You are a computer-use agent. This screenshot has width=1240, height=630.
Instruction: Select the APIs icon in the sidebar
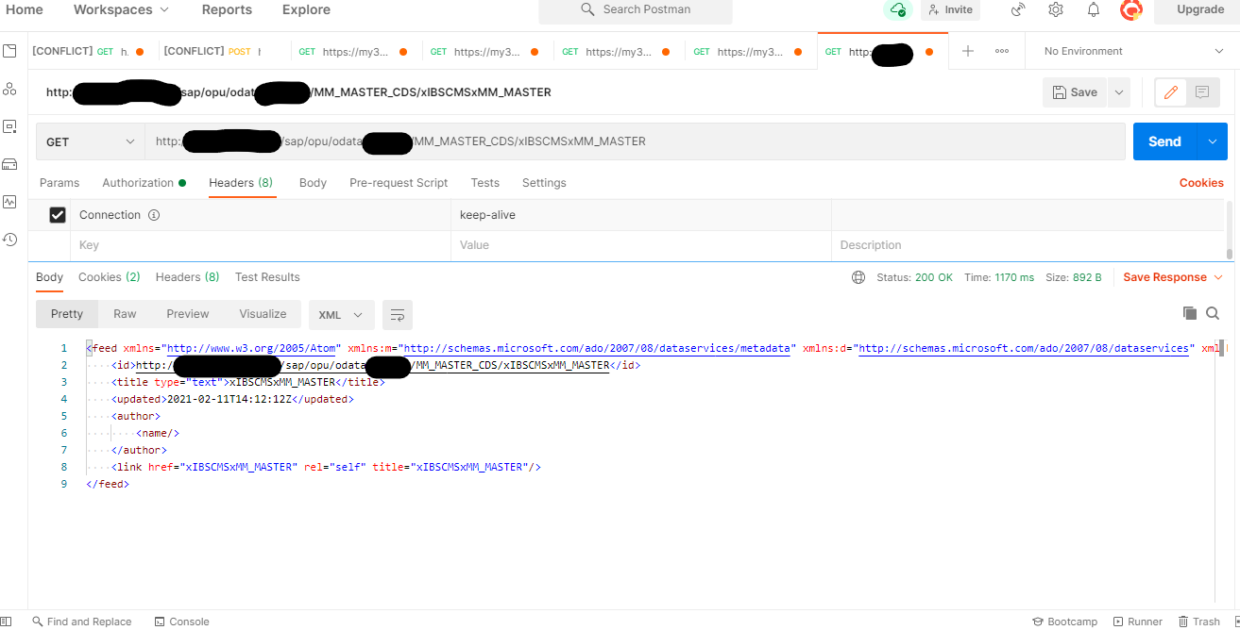click(x=10, y=89)
